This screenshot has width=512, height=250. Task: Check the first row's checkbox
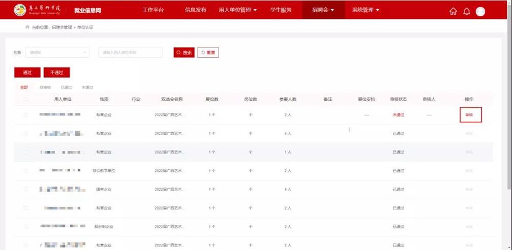[26, 115]
